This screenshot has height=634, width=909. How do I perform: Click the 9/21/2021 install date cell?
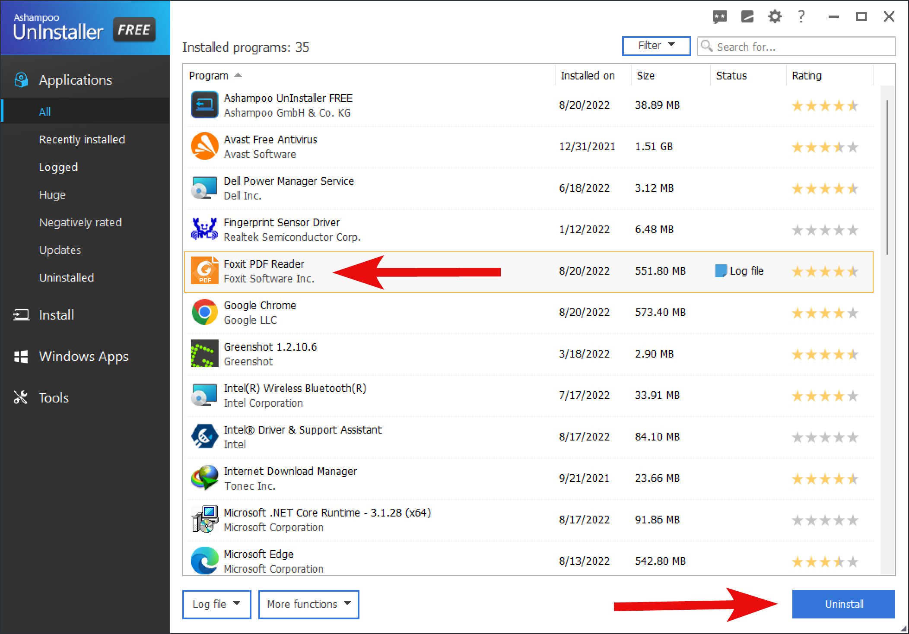584,478
